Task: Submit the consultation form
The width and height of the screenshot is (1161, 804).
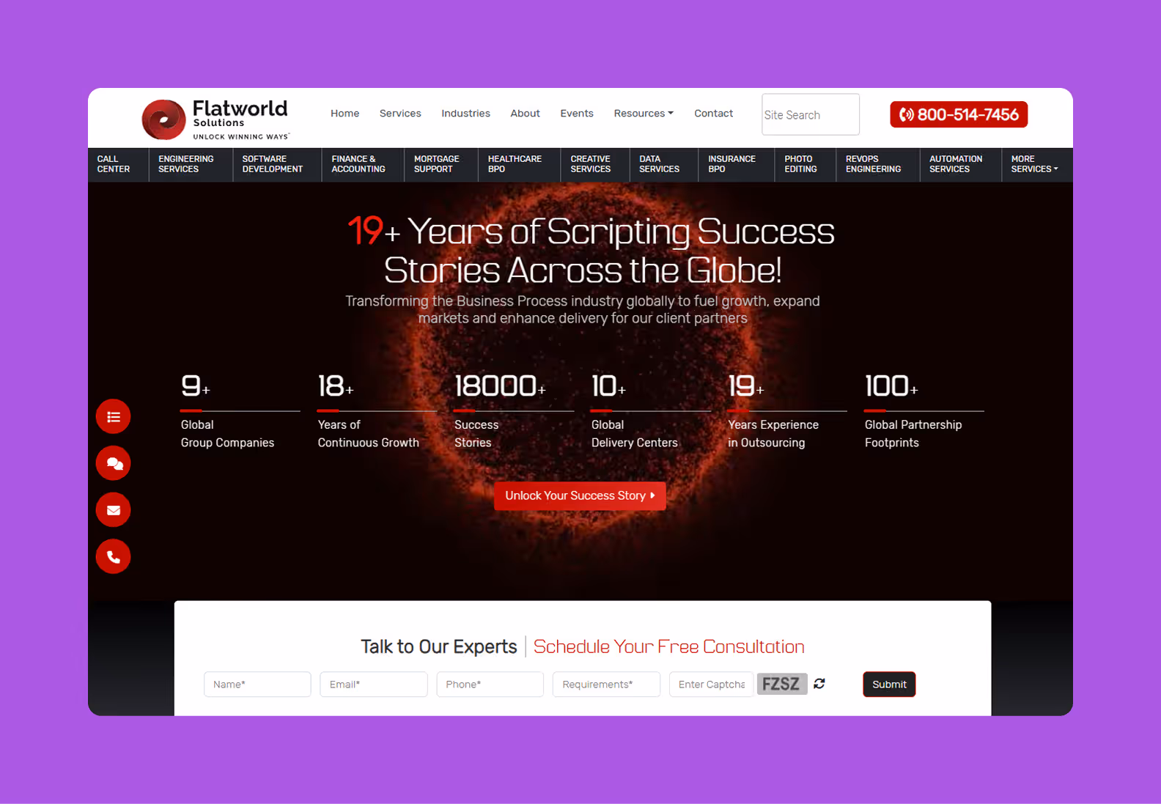Action: [x=889, y=685]
